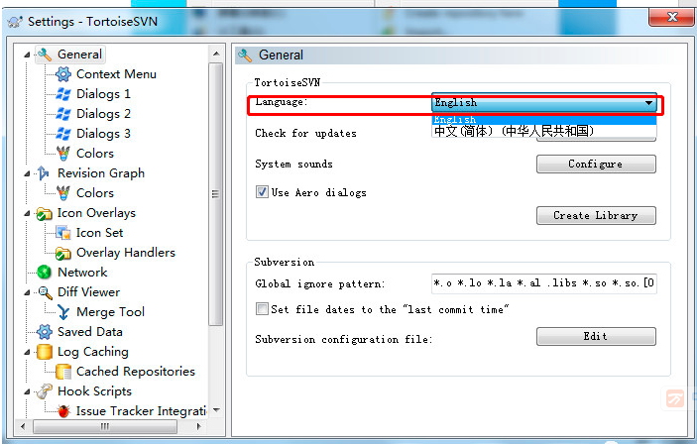Click the Colors icon under General
Viewport: 697px width, 444px height.
pyautogui.click(x=63, y=154)
